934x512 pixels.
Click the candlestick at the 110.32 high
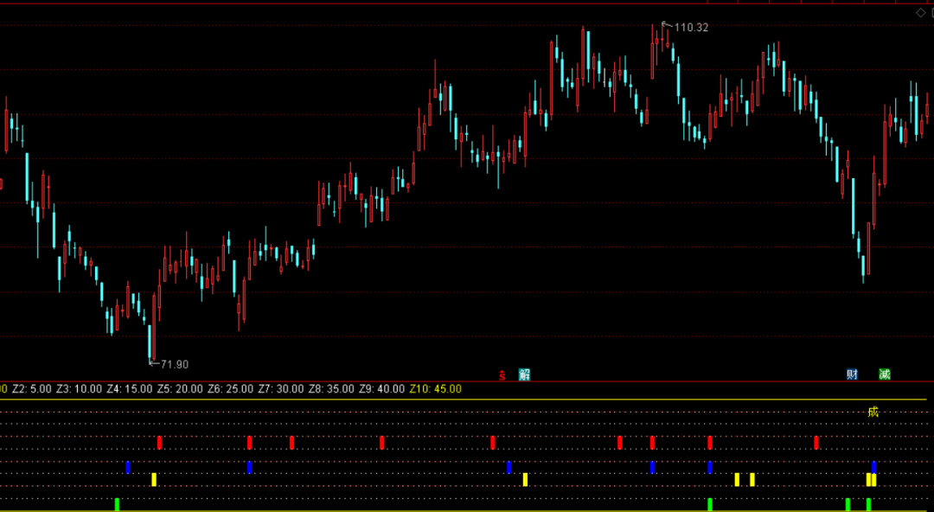[662, 37]
